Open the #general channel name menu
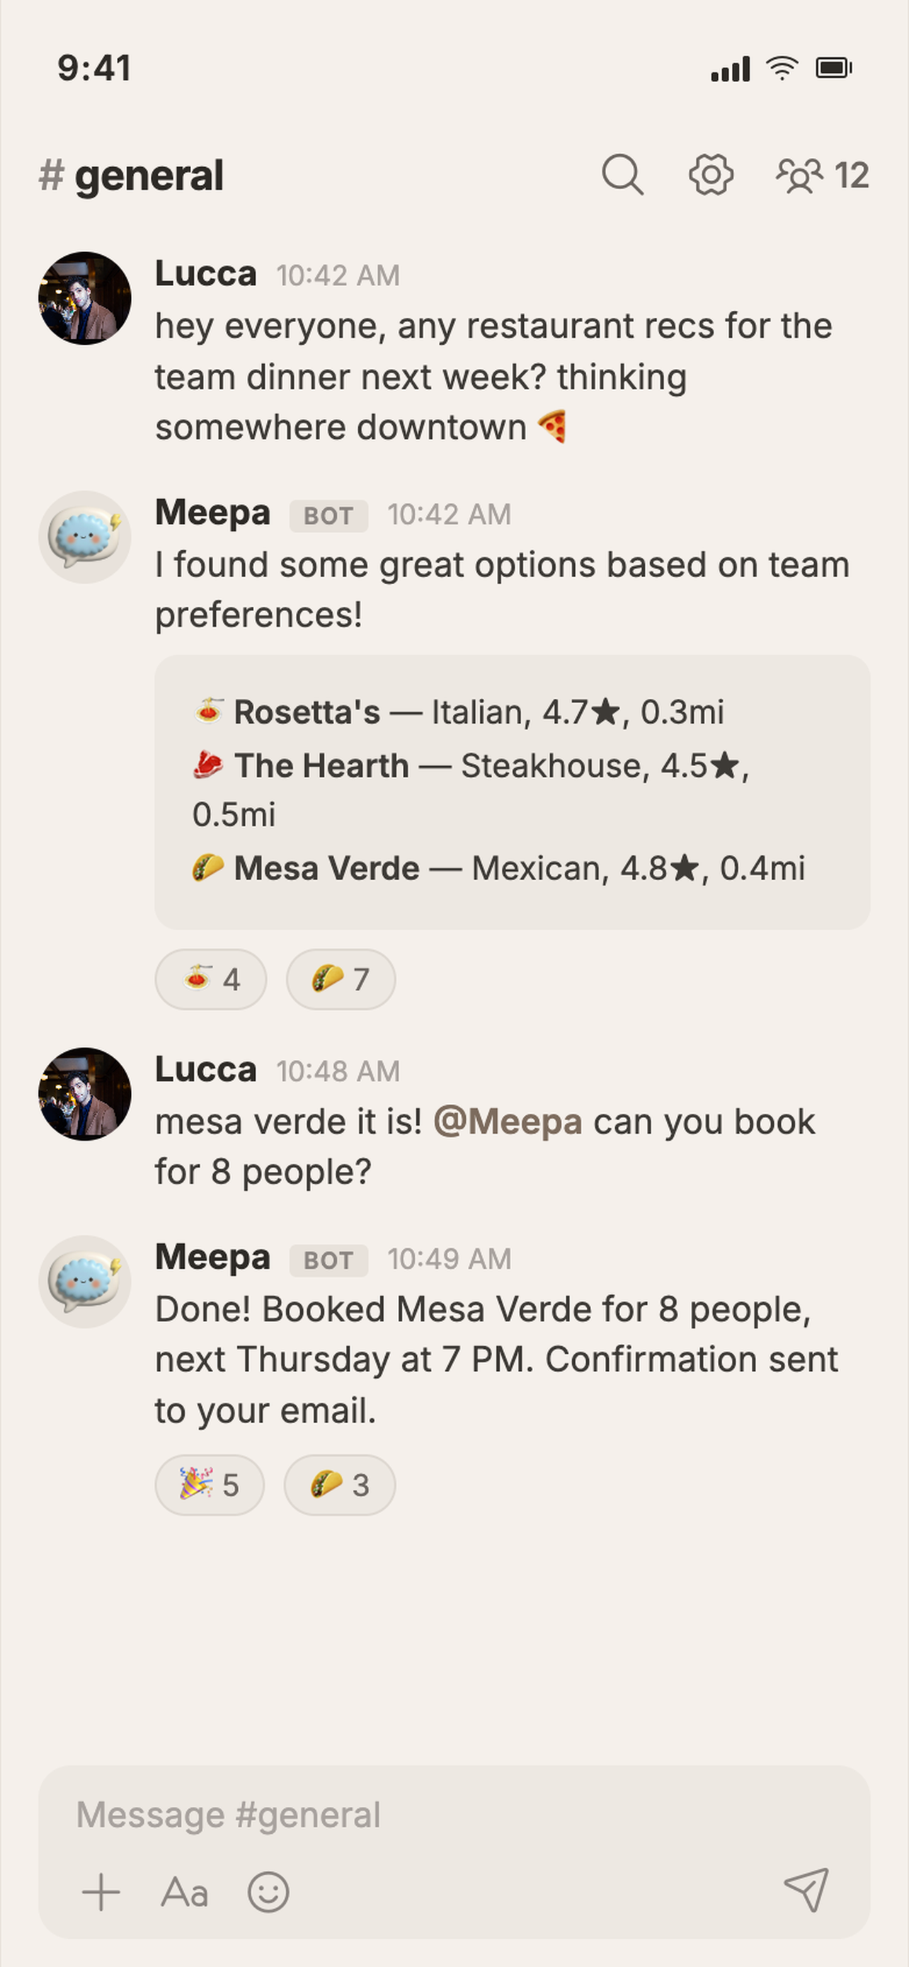The height and width of the screenshot is (1967, 909). [130, 176]
